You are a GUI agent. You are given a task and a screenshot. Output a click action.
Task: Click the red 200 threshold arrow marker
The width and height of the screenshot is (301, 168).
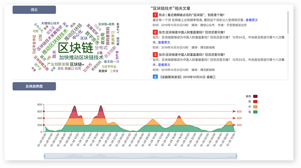234,125
